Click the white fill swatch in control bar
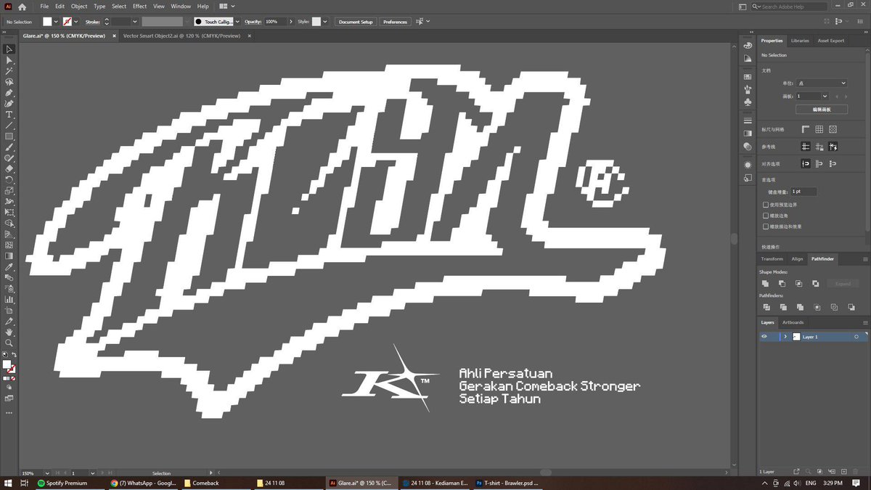871x490 pixels. 47,22
